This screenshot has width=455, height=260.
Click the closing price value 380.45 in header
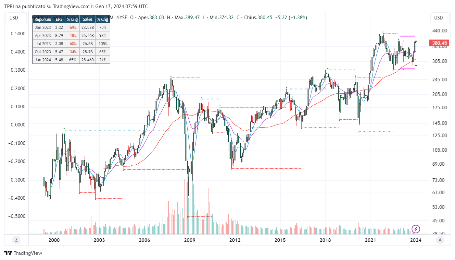click(x=265, y=18)
